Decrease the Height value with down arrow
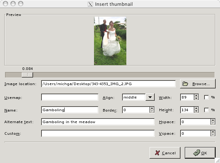 (x=196, y=112)
